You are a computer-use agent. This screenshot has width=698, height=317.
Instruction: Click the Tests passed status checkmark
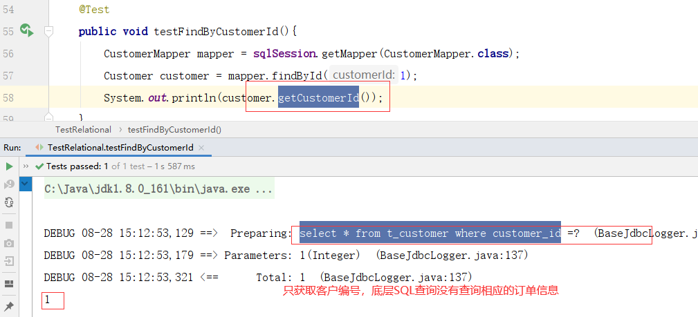pyautogui.click(x=39, y=166)
